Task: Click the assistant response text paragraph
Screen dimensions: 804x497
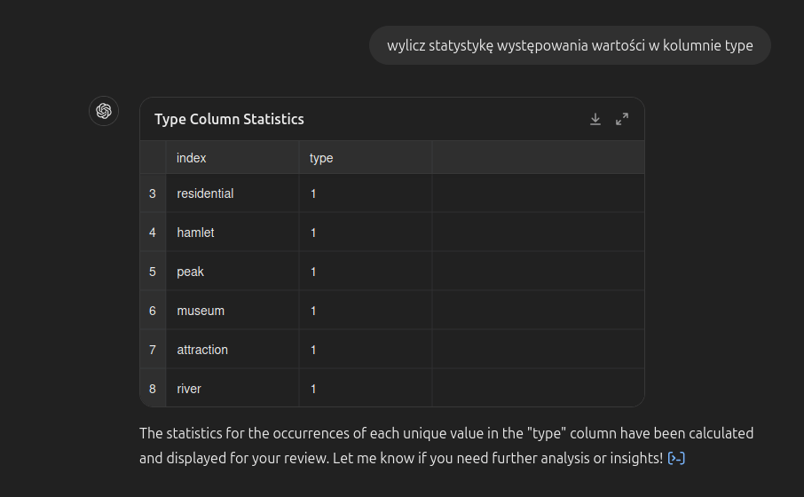Action: pyautogui.click(x=446, y=446)
